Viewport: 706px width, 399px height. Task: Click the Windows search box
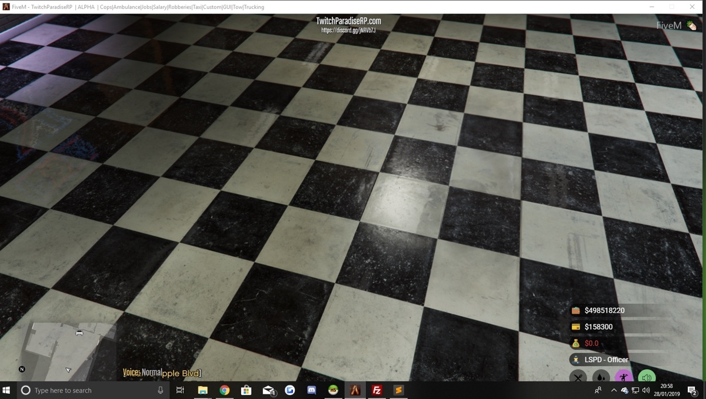pos(93,390)
